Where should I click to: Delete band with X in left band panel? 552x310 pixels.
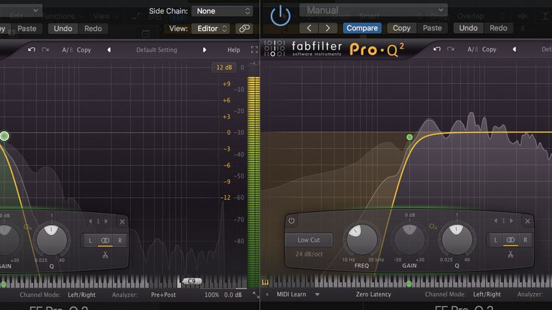coord(122,221)
